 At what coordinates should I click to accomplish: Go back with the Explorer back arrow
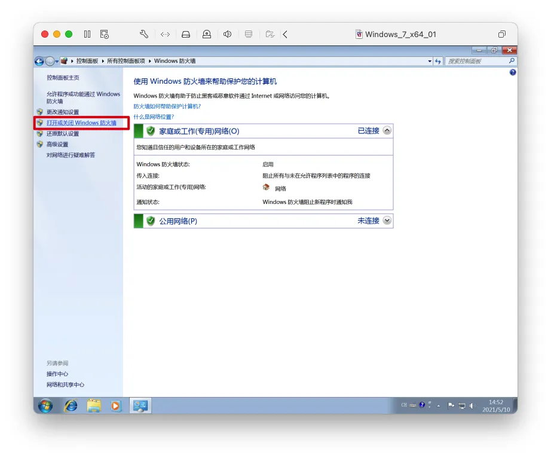[39, 61]
